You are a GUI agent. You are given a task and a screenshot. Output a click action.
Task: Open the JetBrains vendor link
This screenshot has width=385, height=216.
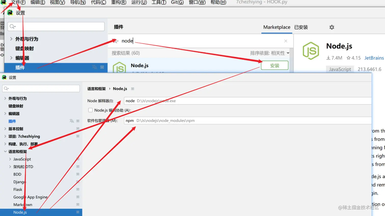point(374,58)
